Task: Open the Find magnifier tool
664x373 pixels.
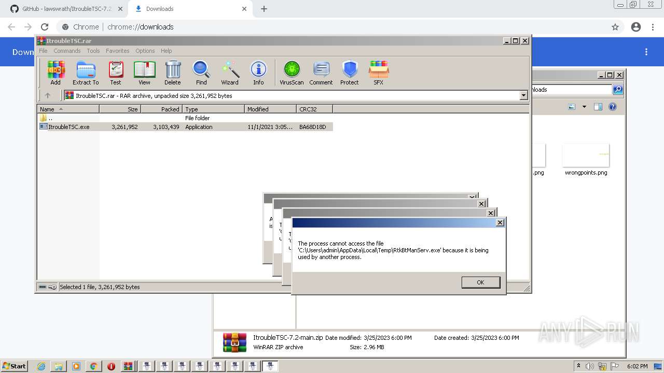Action: [x=201, y=73]
